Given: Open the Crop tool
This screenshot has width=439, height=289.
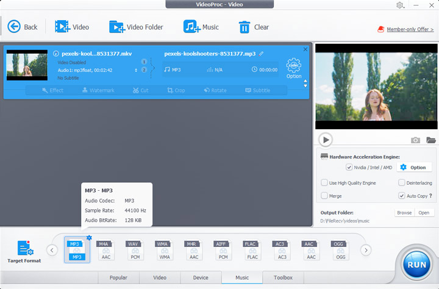Looking at the screenshot, I should (x=176, y=90).
